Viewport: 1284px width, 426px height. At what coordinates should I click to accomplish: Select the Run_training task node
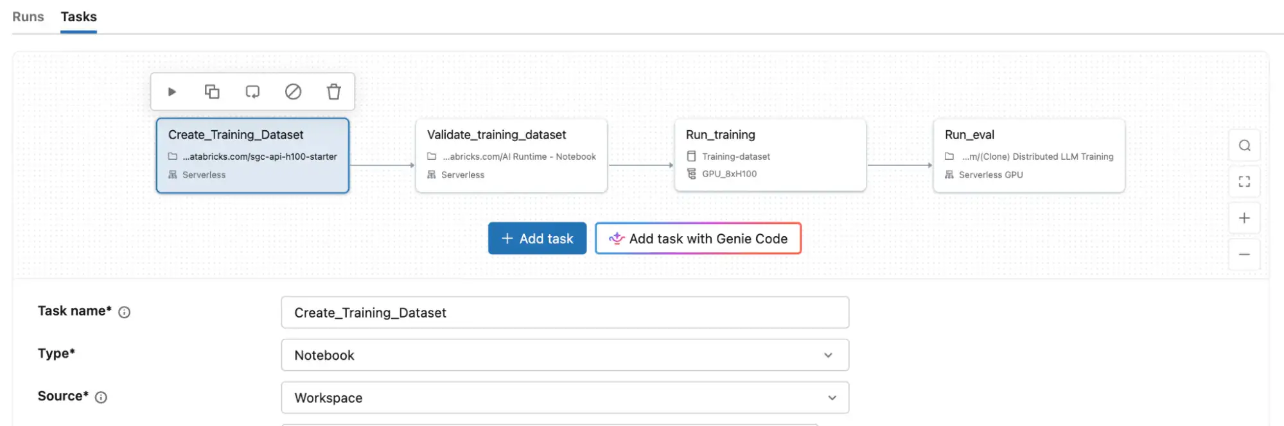770,155
